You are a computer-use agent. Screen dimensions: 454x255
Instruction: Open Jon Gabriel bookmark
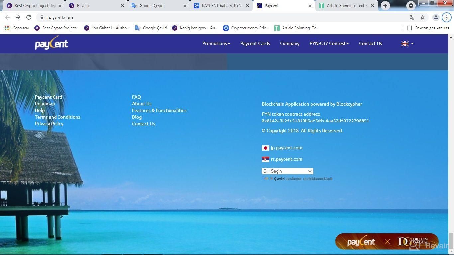tap(107, 28)
